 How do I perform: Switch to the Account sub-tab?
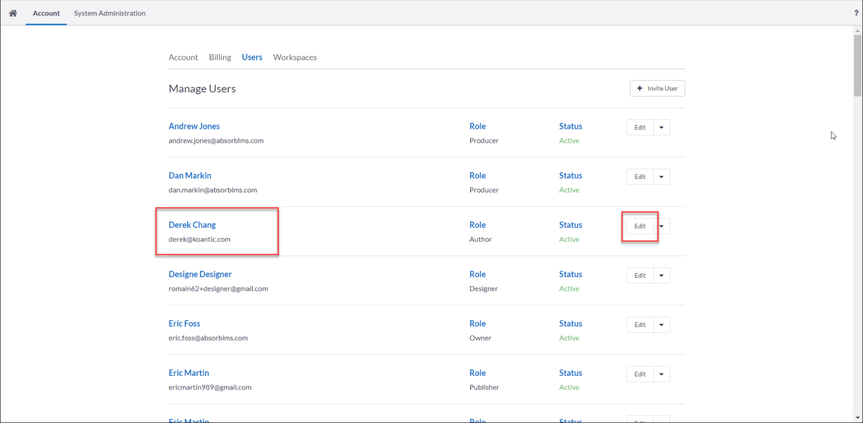pyautogui.click(x=183, y=57)
